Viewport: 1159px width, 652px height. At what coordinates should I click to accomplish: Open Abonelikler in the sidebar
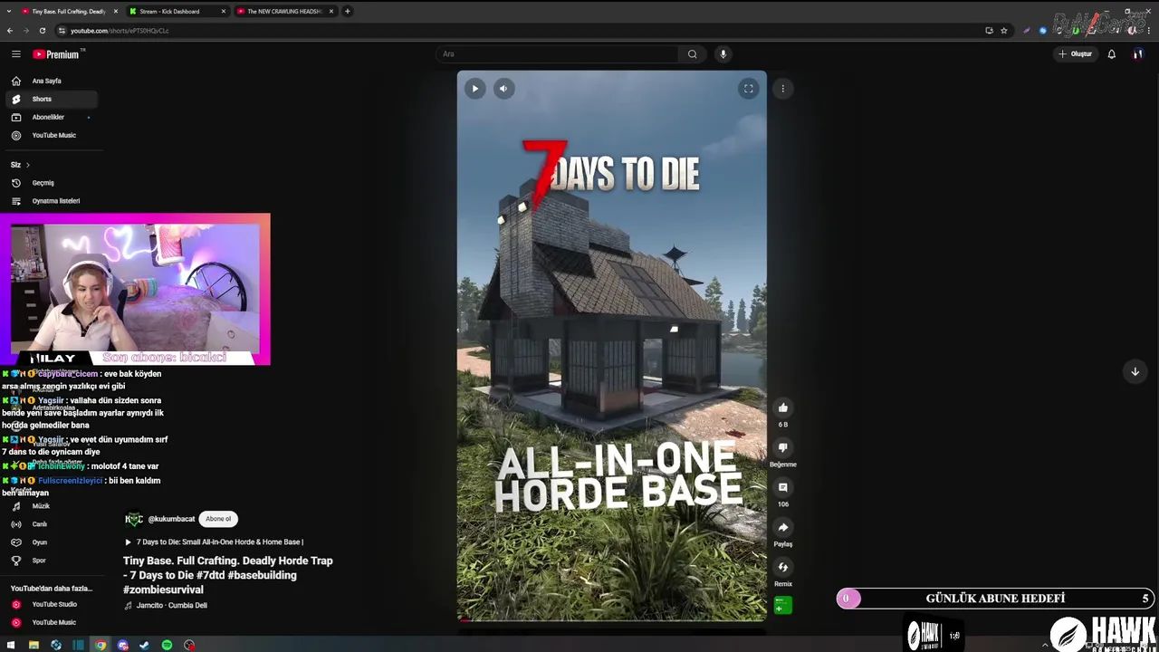click(52, 117)
